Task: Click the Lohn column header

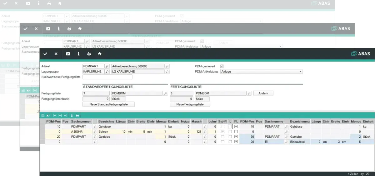Action: [212, 121]
